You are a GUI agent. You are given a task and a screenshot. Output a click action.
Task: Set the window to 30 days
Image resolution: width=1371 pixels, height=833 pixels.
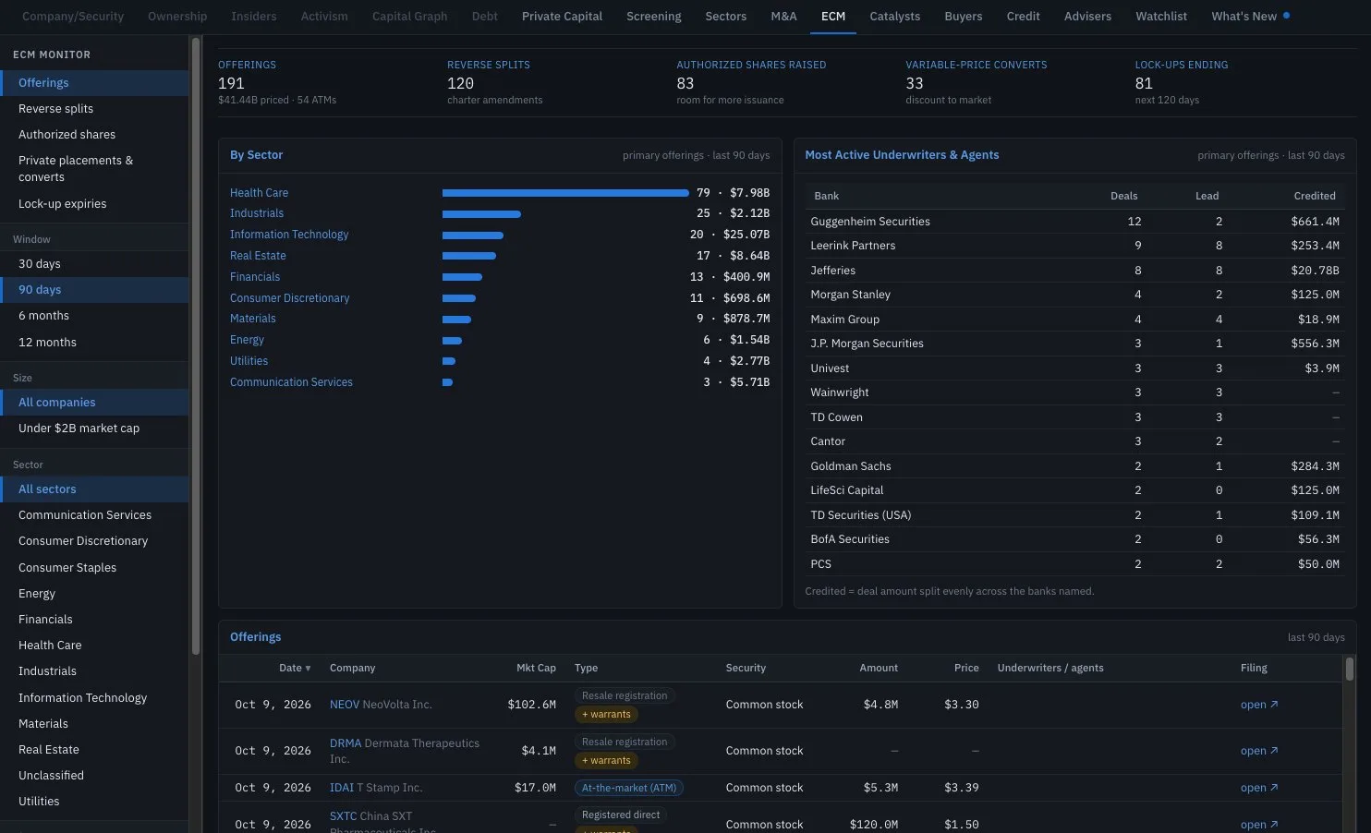[94, 264]
